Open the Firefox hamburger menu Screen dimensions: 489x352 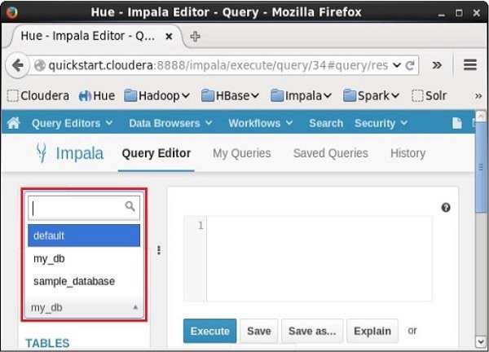coord(470,64)
